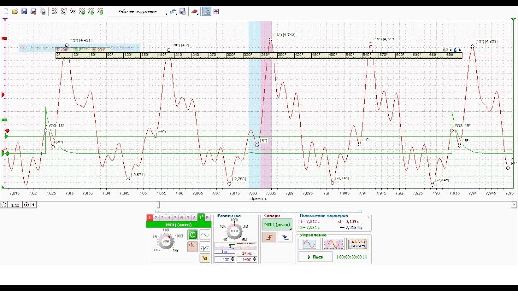Click the floppy-with-document icon after undo
This screenshot has width=518, height=291.
point(183,12)
